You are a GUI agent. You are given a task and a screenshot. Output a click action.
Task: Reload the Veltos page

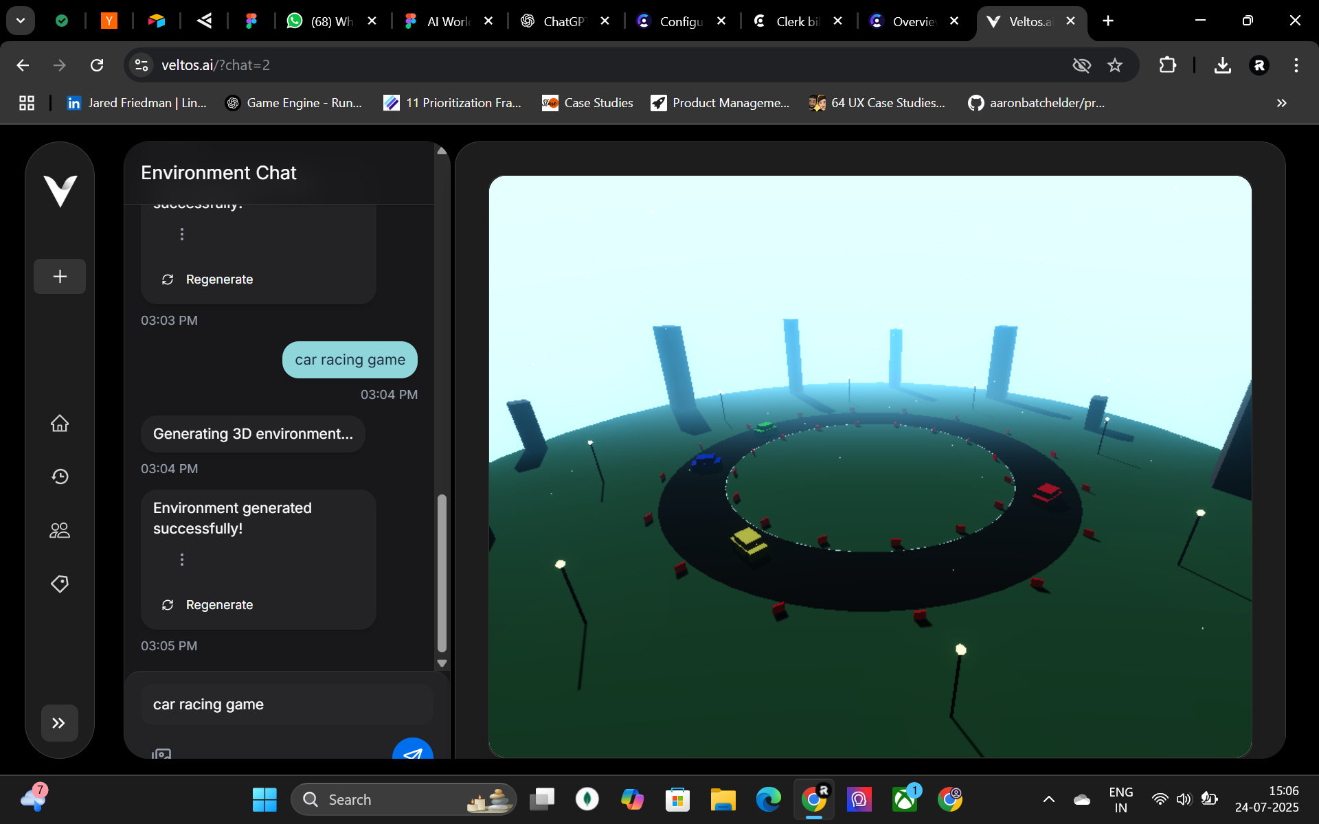tap(97, 65)
